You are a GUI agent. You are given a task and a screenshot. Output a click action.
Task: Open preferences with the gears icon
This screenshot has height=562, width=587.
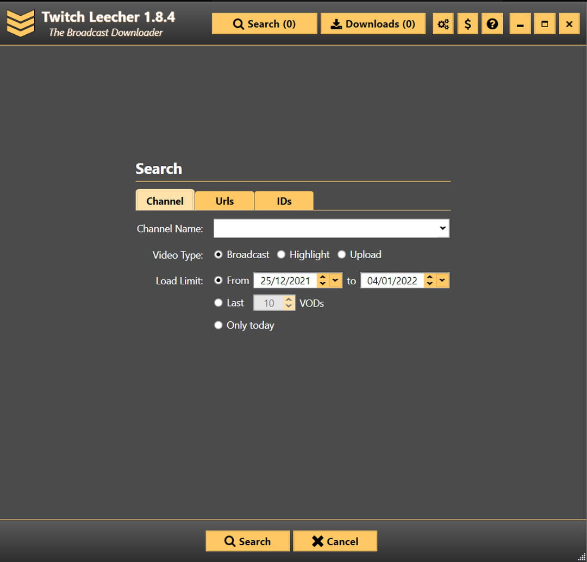click(444, 24)
